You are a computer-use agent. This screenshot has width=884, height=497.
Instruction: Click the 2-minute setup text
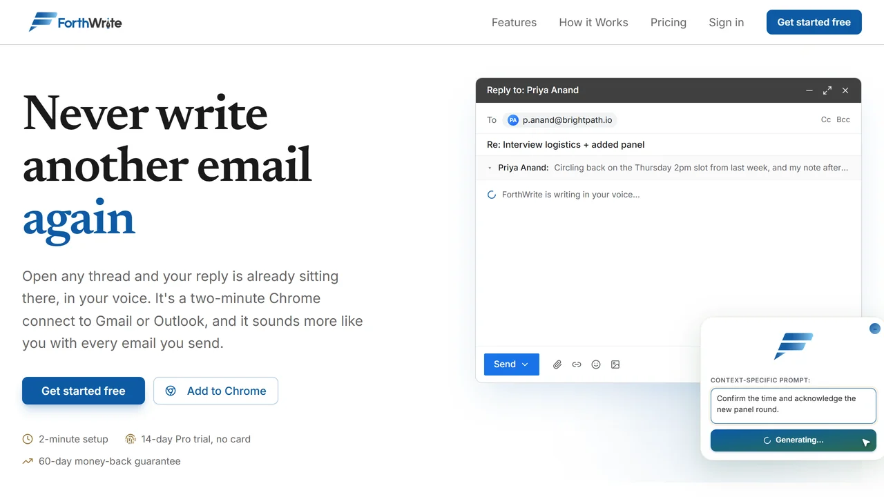tap(73, 439)
